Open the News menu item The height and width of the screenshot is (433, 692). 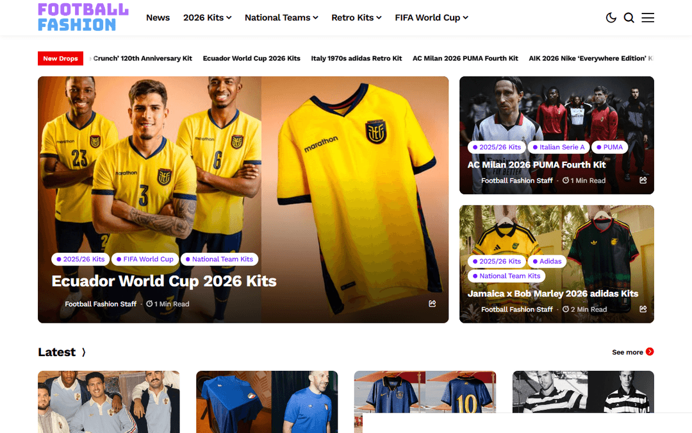point(158,18)
